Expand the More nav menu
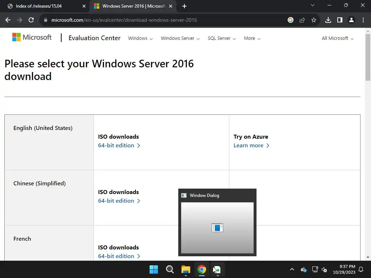 pyautogui.click(x=252, y=38)
